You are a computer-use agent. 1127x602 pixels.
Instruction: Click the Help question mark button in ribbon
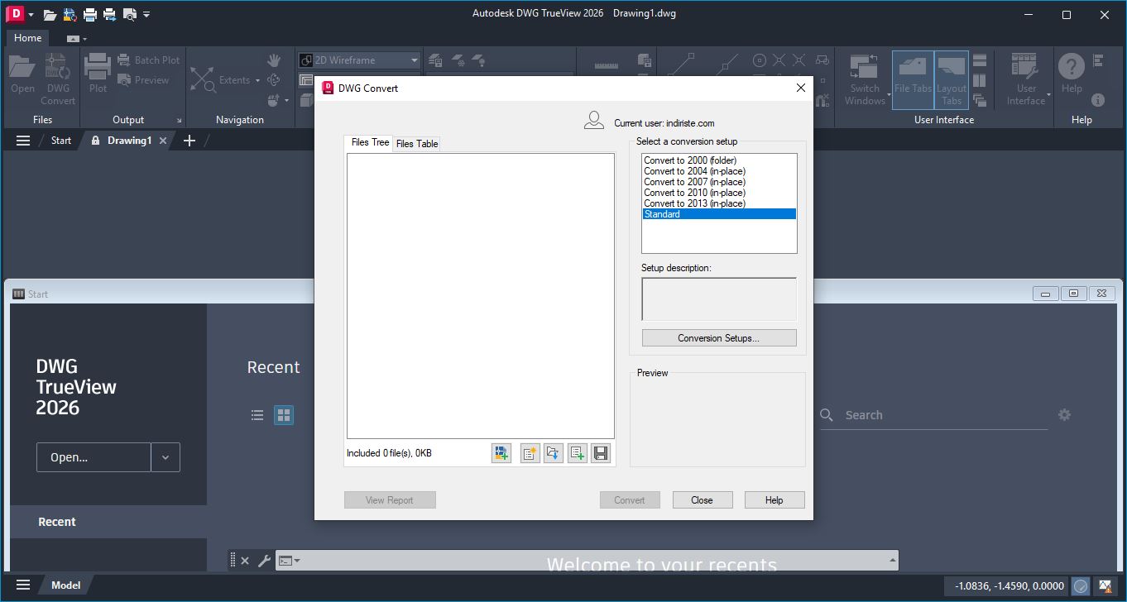(1072, 74)
